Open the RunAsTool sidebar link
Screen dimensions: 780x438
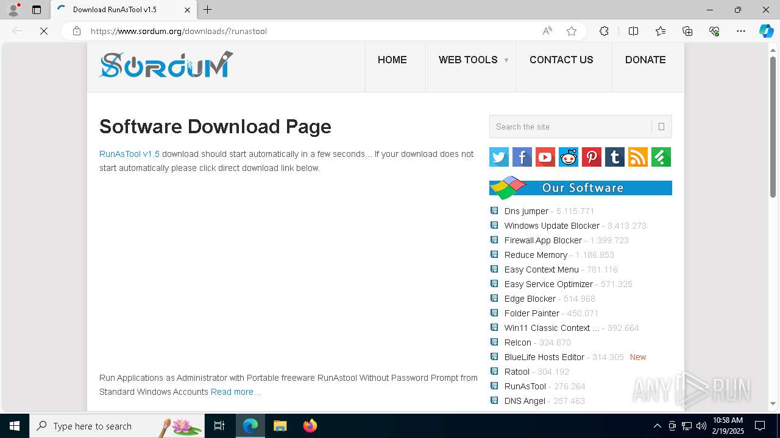(525, 386)
